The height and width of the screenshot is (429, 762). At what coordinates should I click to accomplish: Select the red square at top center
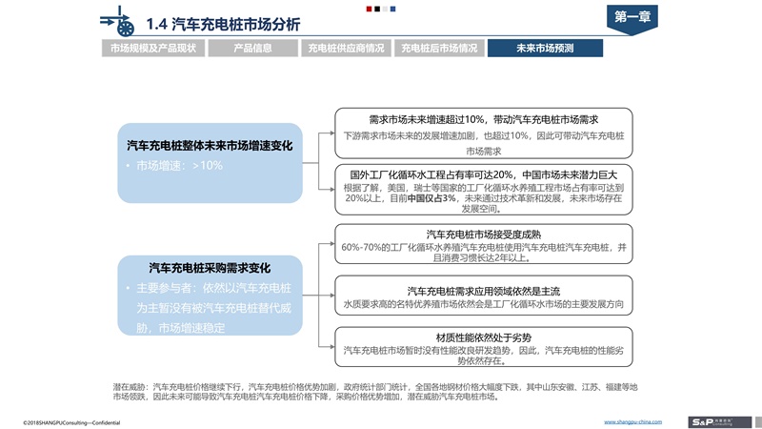370,9
